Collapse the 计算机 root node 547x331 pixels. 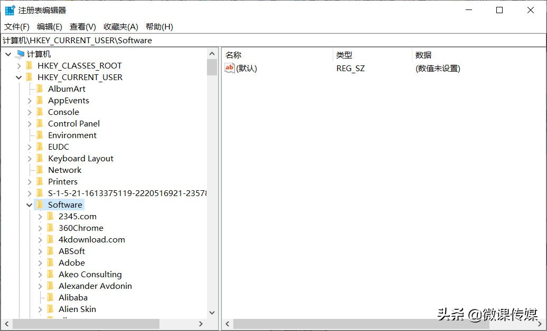coord(8,54)
